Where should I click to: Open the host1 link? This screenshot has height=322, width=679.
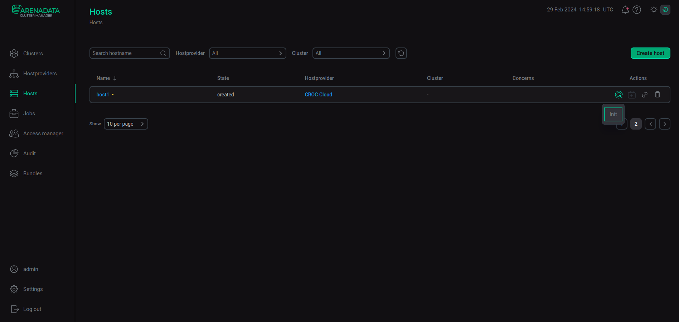point(103,95)
